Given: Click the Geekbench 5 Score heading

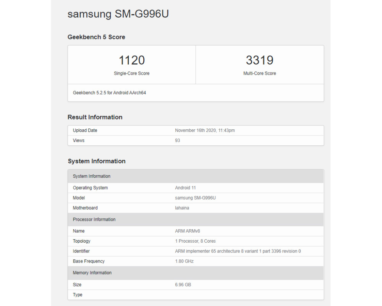Looking at the screenshot, I should tap(96, 37).
